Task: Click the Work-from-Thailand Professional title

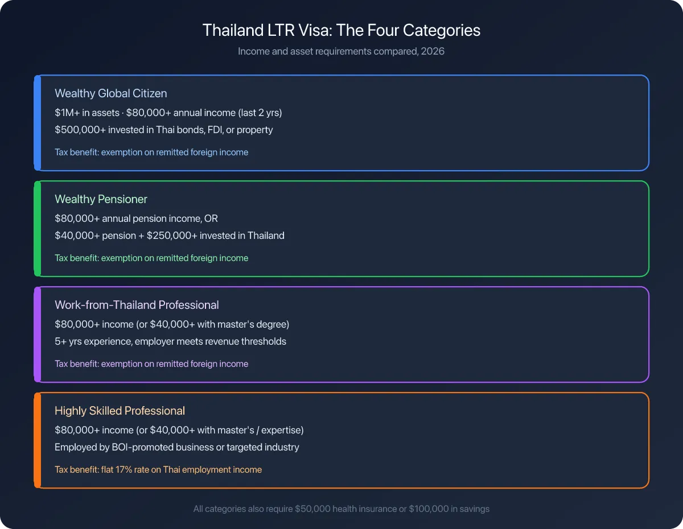Action: point(137,305)
